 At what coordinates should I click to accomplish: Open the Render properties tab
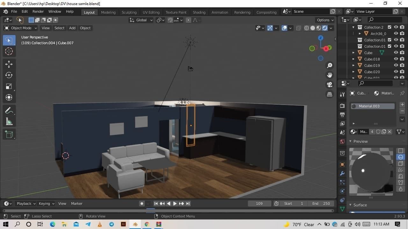pyautogui.click(x=342, y=105)
